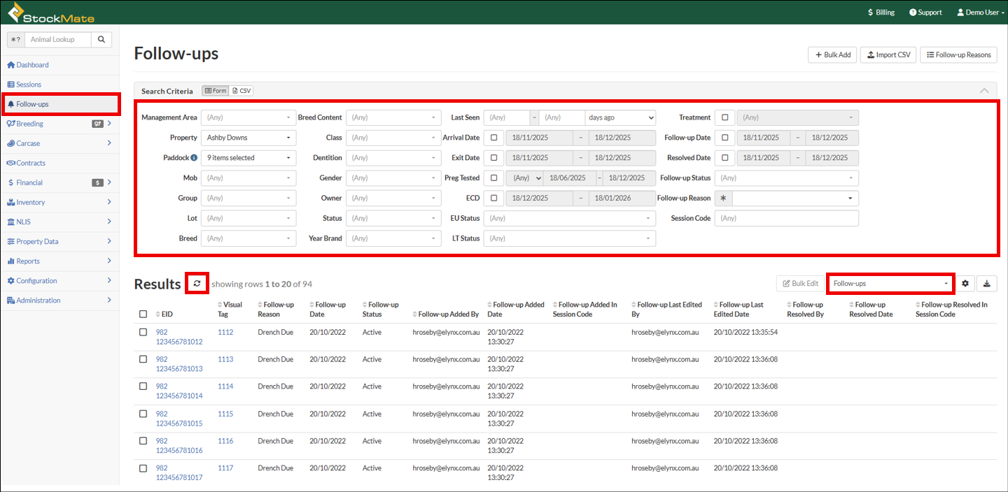1008x492 pixels.
Task: Switch search criteria to CSV mode
Action: [241, 91]
